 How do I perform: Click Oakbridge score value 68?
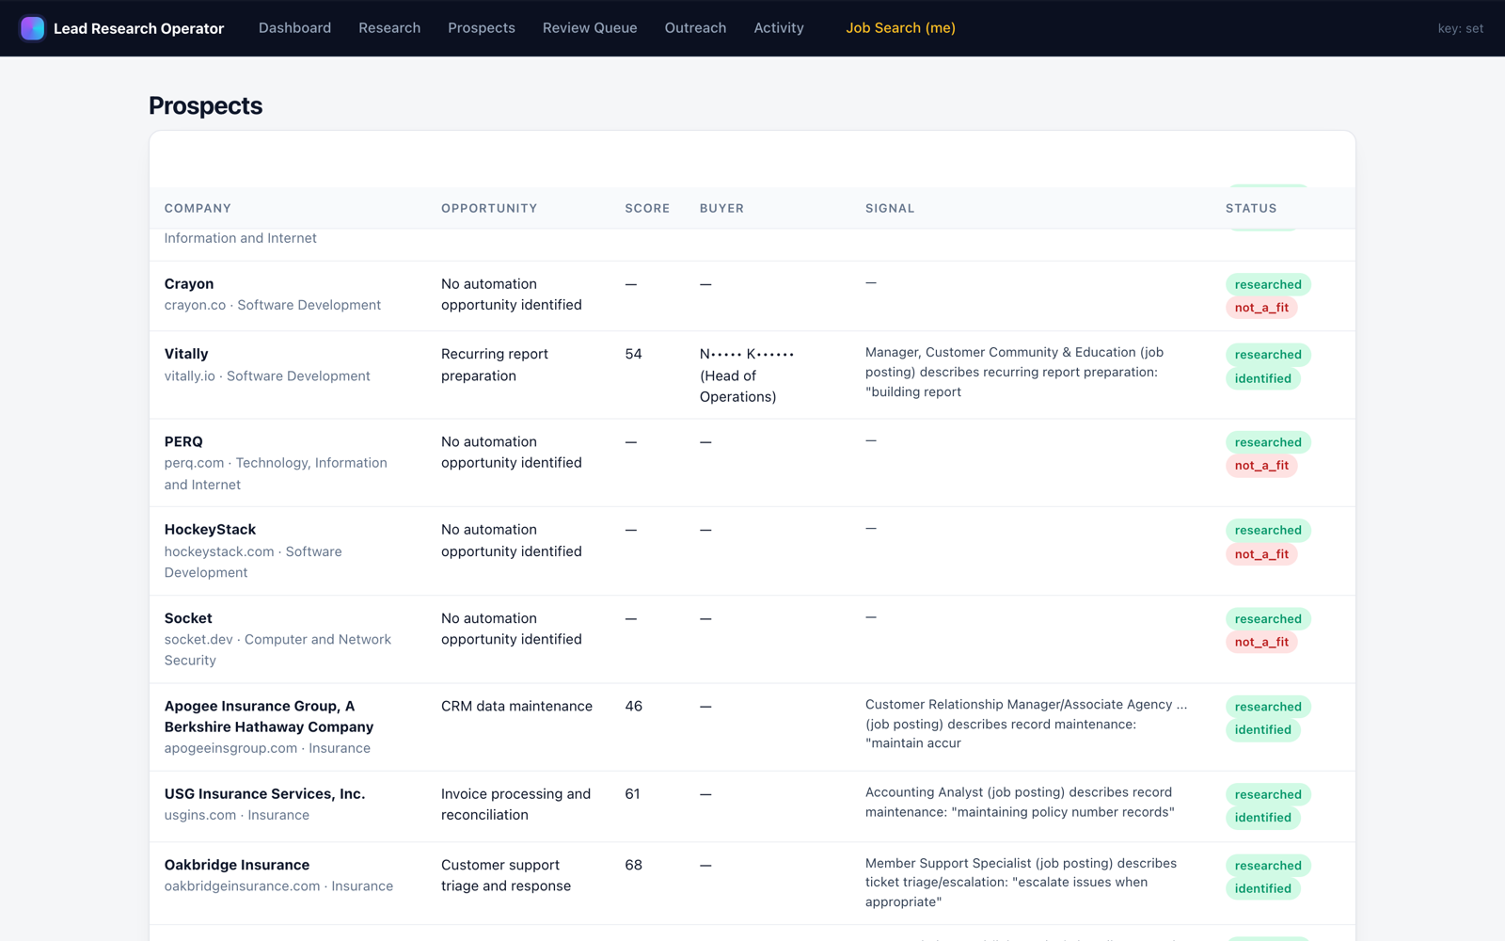tap(633, 865)
